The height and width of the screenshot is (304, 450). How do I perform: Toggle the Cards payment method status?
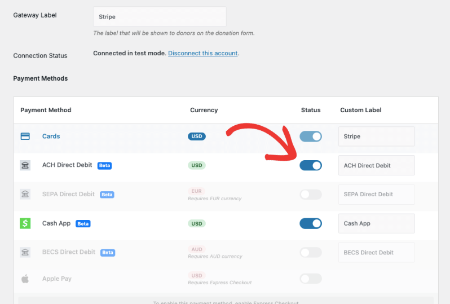click(311, 136)
